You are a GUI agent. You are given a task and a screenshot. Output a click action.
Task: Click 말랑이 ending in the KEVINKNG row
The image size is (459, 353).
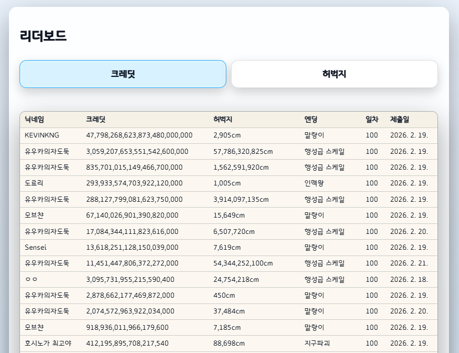[x=314, y=135]
